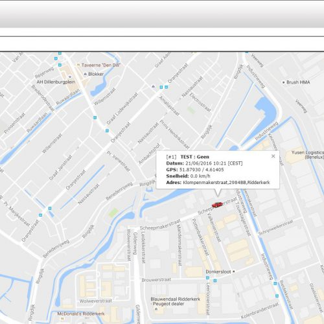Click the Snelheid value 0.0 km/h

coord(200,176)
